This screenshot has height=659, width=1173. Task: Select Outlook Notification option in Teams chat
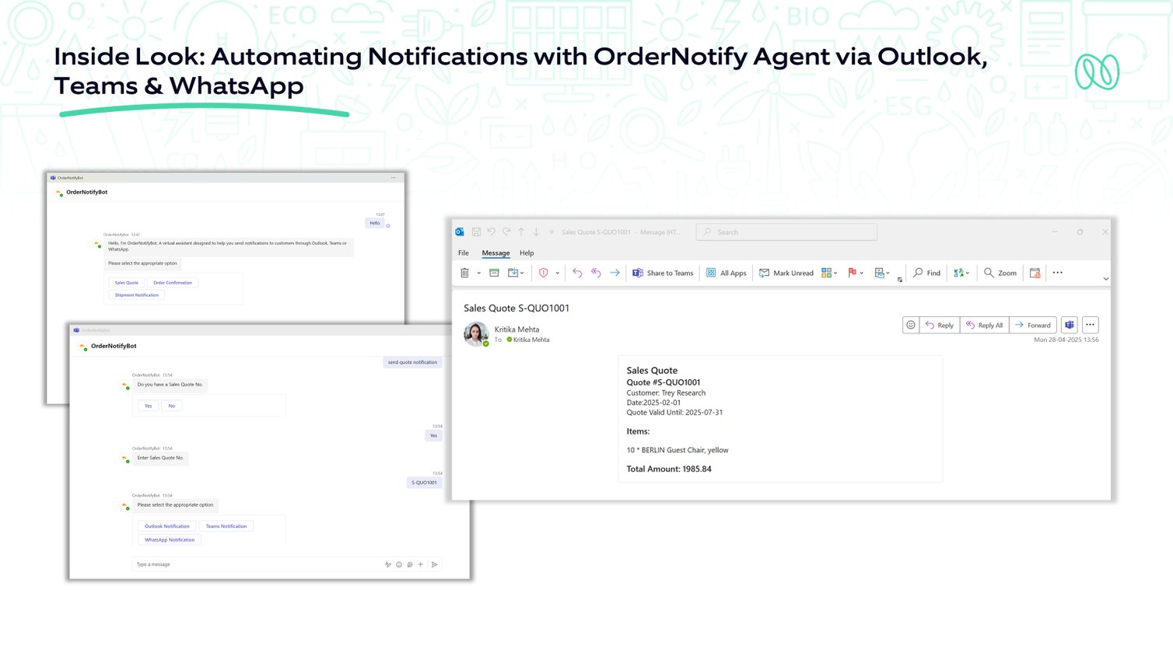[x=167, y=526]
